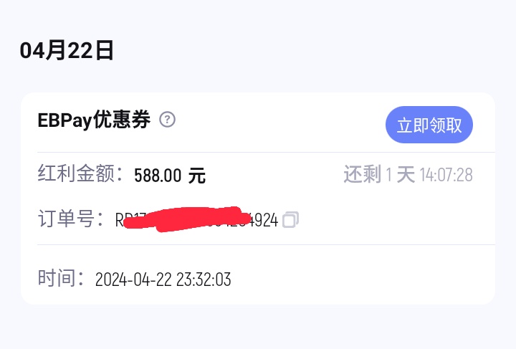Tap the EBPay优惠券 title text

click(94, 120)
